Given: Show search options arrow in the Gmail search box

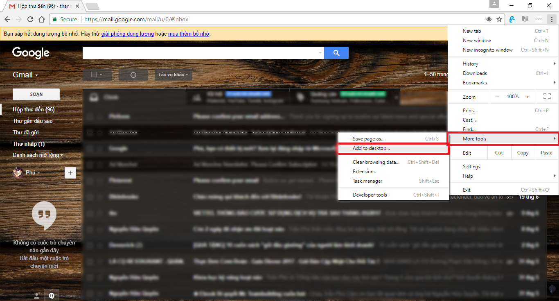Looking at the screenshot, I should tap(320, 53).
